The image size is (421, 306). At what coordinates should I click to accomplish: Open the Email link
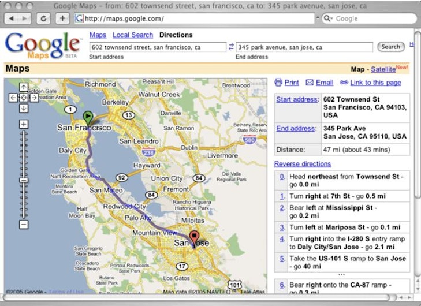[325, 83]
